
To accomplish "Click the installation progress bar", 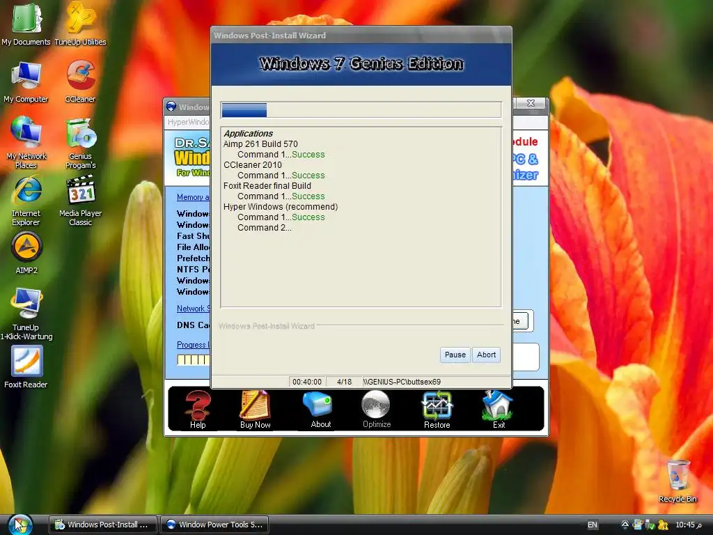I will (x=361, y=110).
